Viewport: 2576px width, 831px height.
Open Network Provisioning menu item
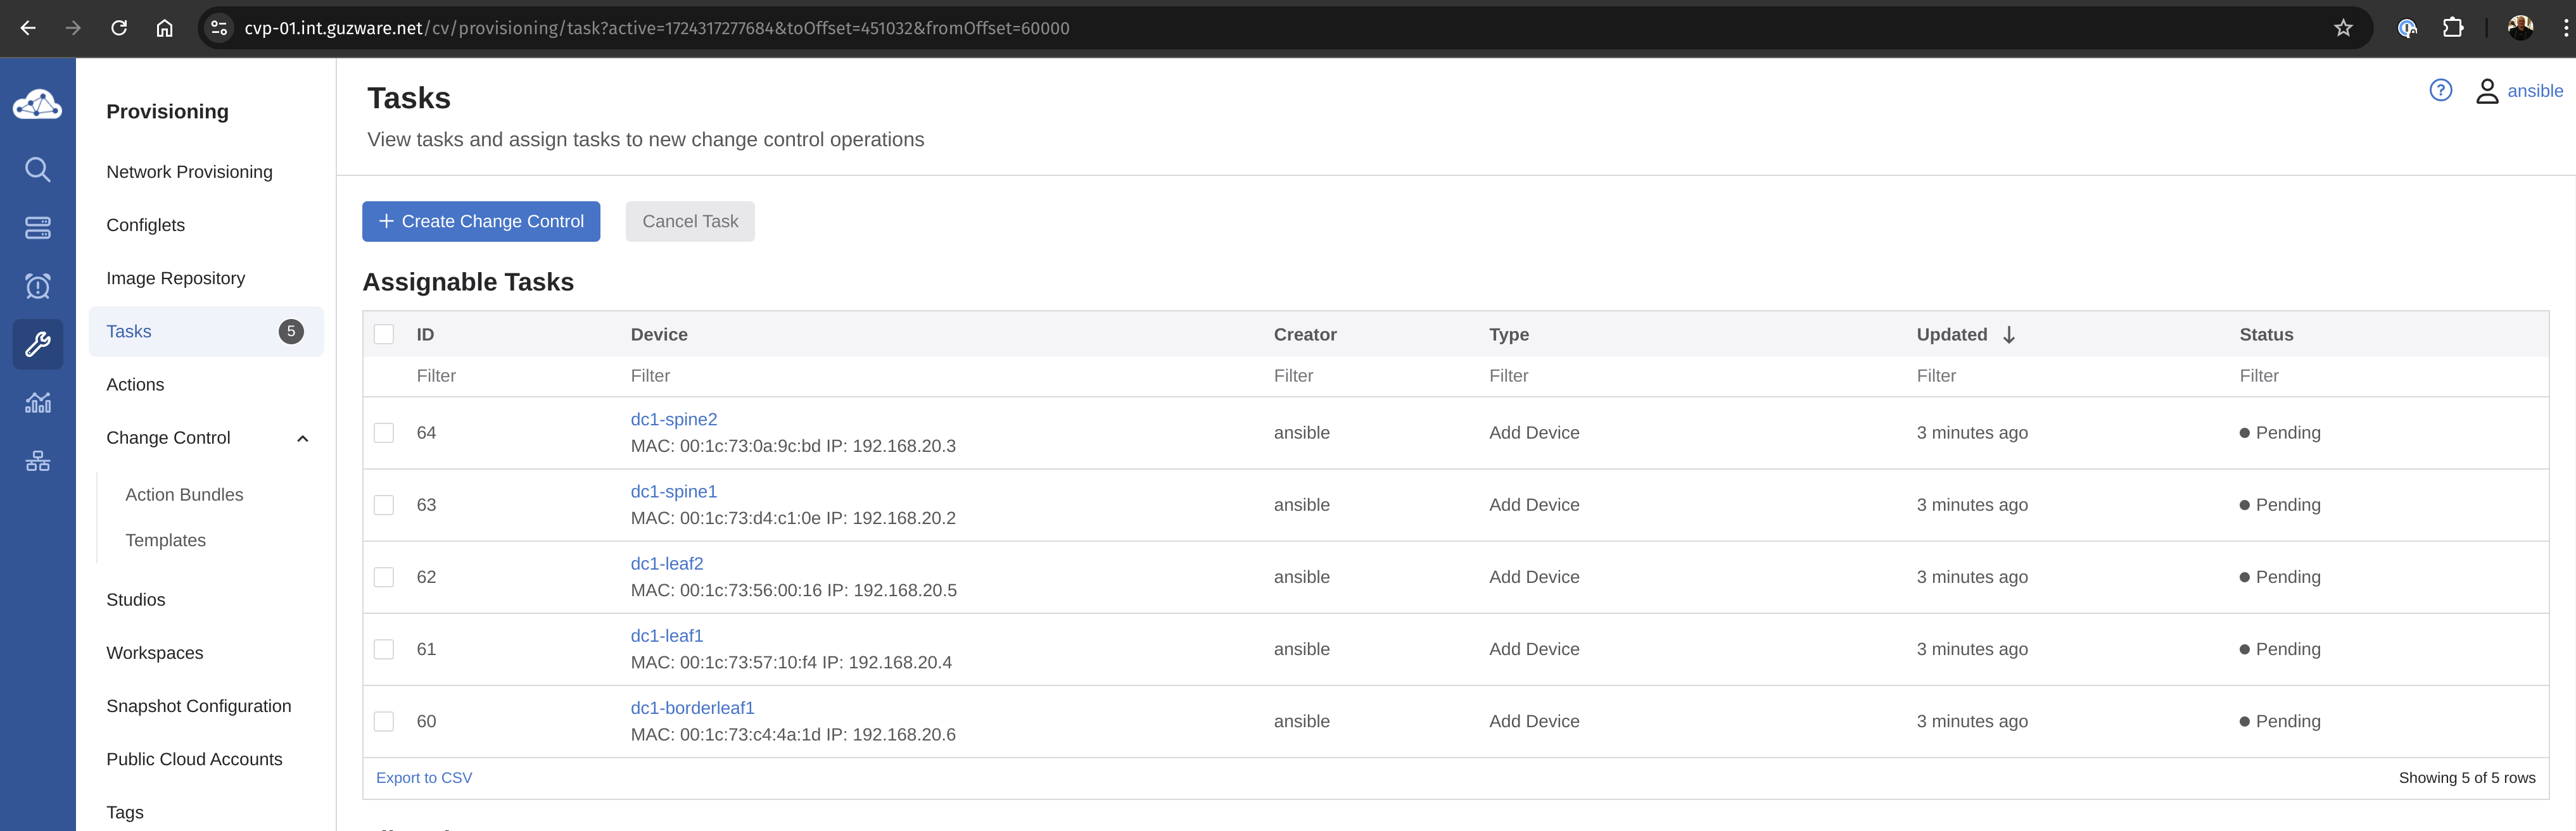(x=189, y=172)
